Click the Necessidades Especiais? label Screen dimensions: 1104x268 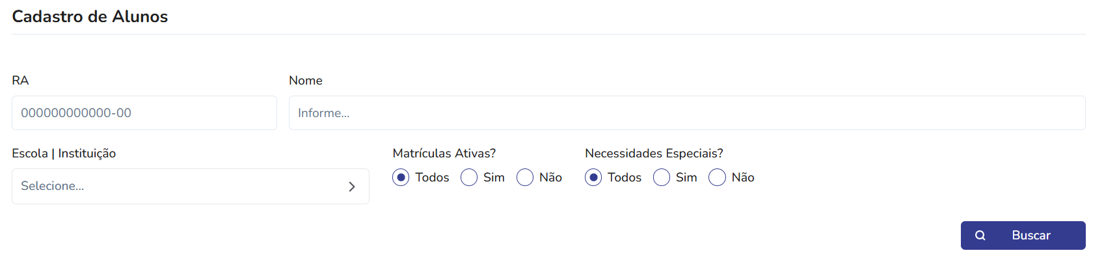[x=654, y=154]
